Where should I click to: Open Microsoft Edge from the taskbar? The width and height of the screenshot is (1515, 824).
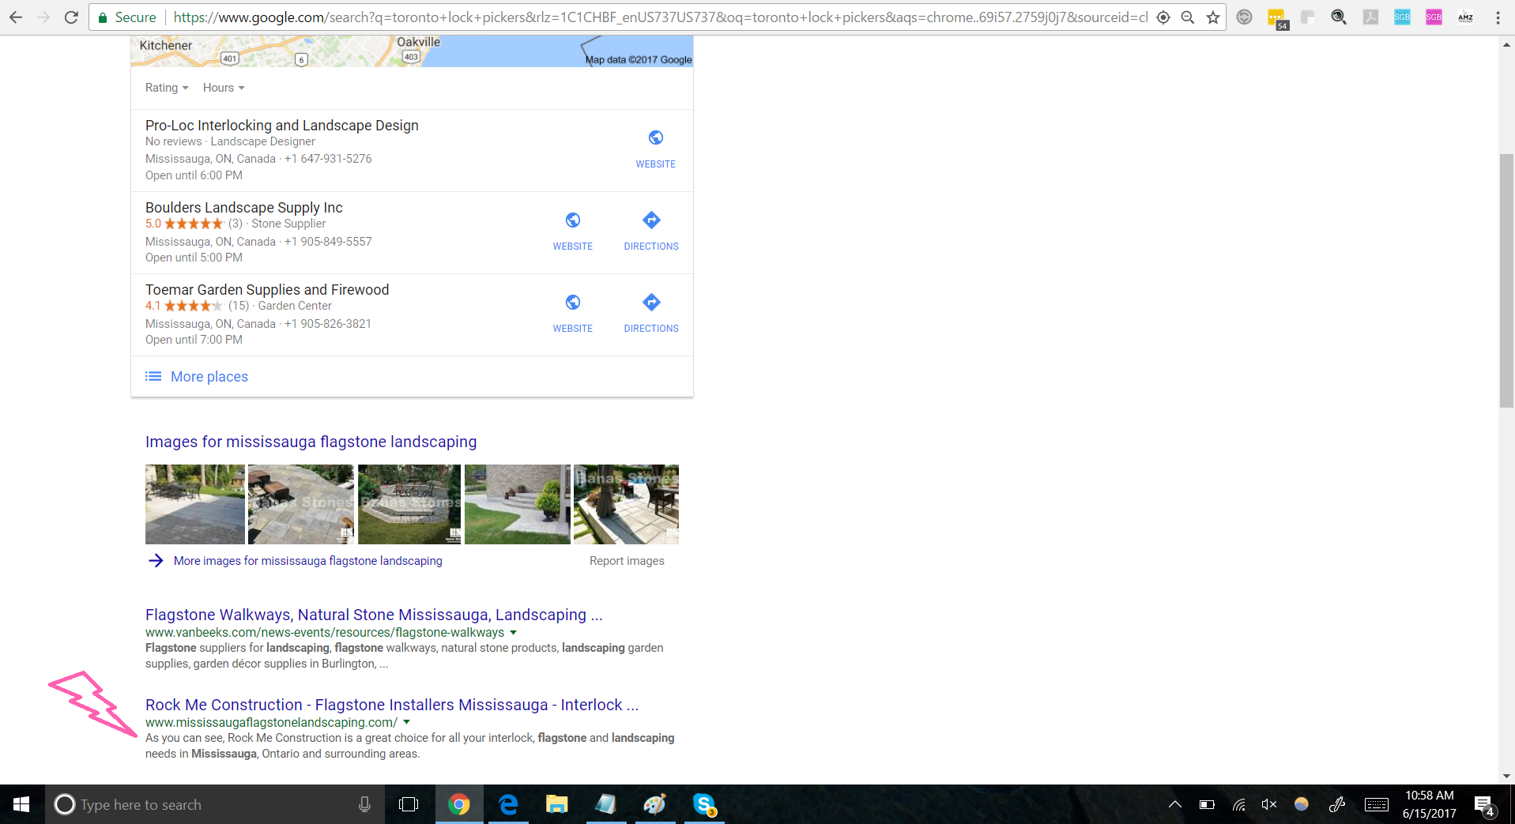[x=508, y=804]
